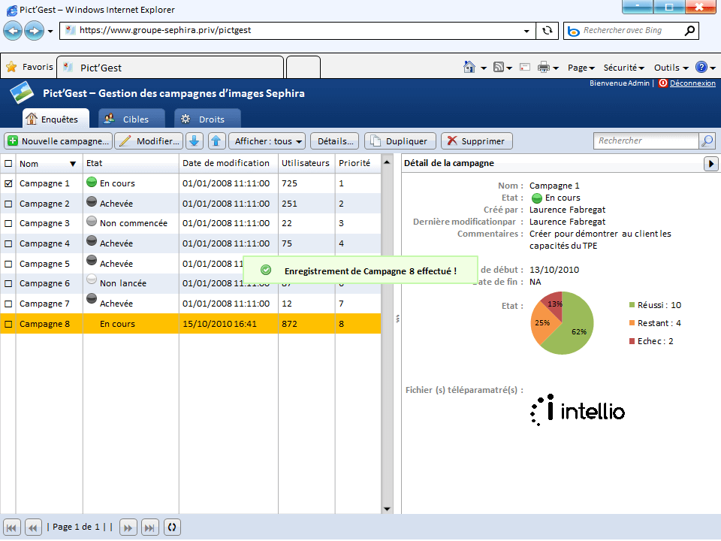The width and height of the screenshot is (721, 541).
Task: Click the red Déconnexion power icon
Action: coord(662,83)
